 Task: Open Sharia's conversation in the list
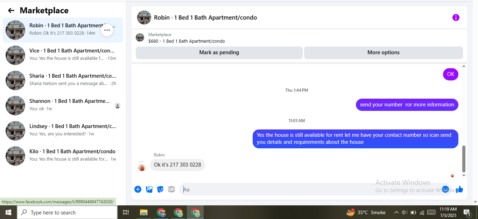(63, 80)
